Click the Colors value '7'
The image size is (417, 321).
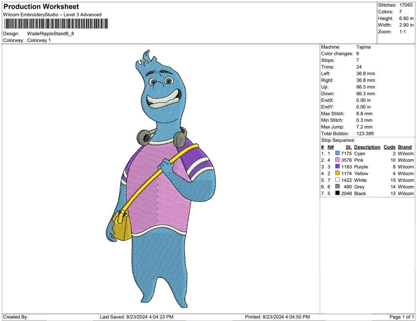click(x=401, y=12)
